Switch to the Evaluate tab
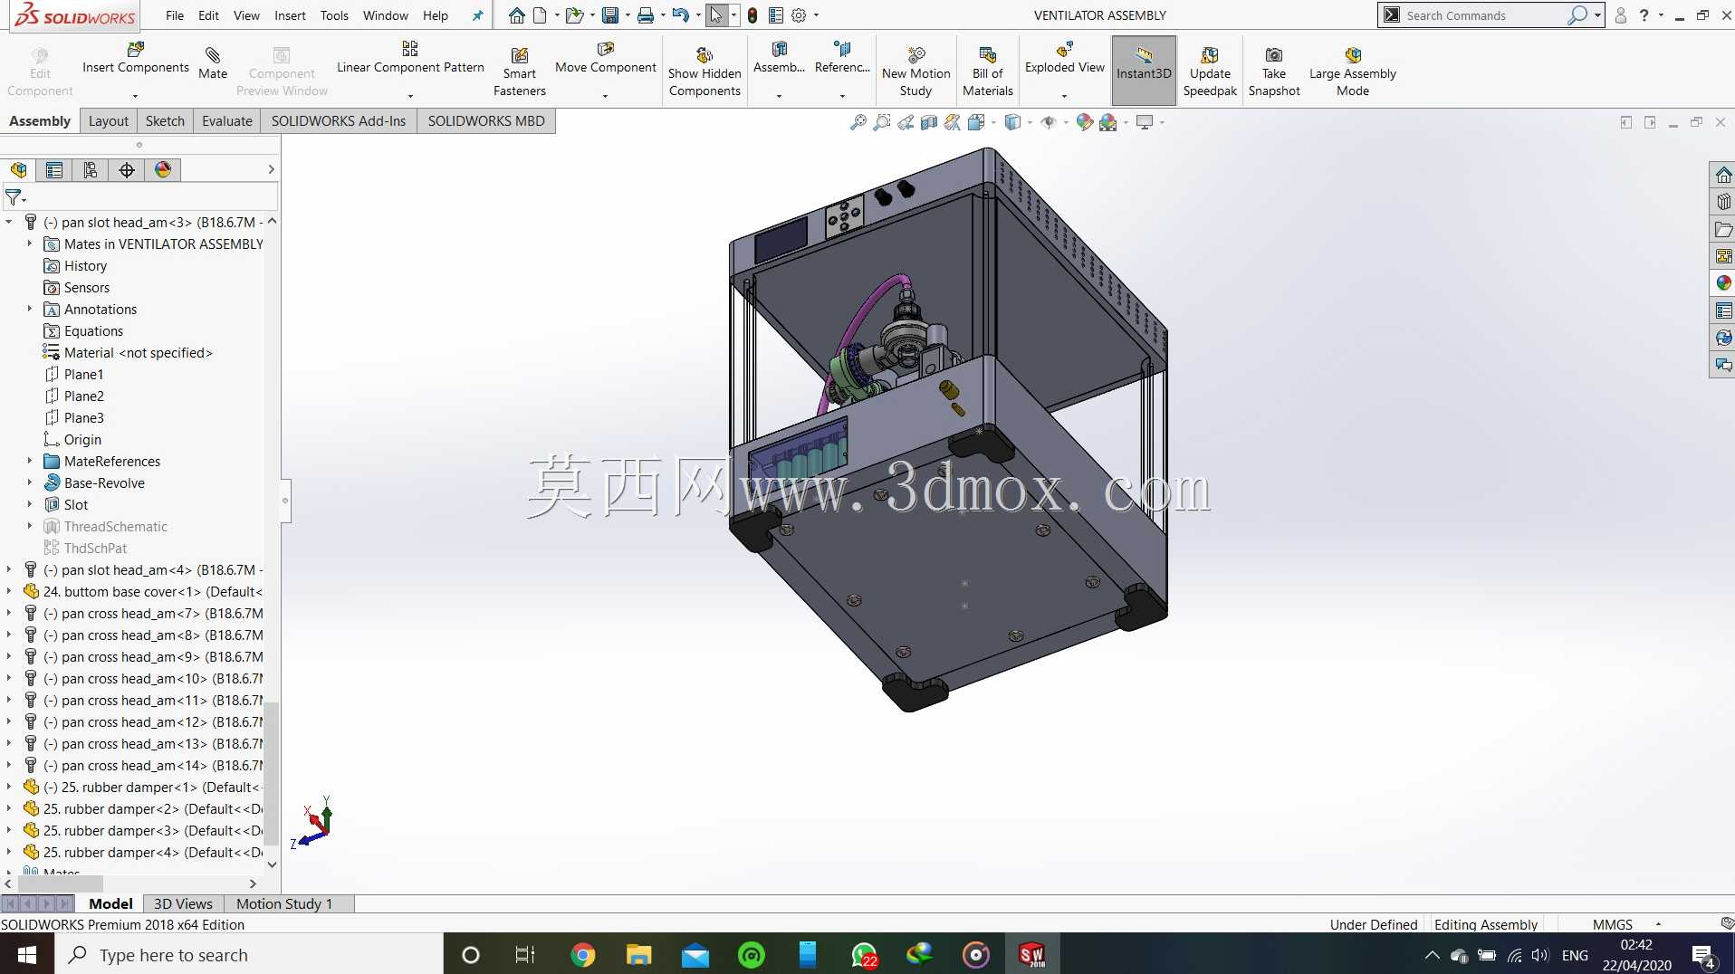 (x=226, y=121)
